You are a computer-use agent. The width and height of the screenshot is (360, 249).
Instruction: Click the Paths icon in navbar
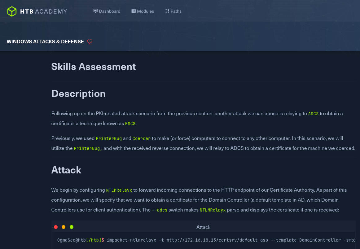(167, 11)
